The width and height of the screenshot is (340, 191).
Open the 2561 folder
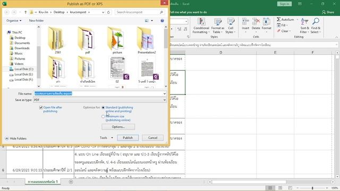pos(57,40)
